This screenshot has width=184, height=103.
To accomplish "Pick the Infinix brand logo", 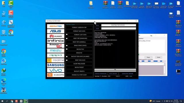I will (x=55, y=41).
